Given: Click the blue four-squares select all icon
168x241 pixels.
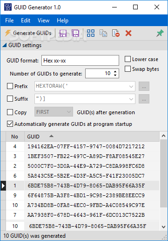Looking at the screenshot, I should (x=91, y=33).
